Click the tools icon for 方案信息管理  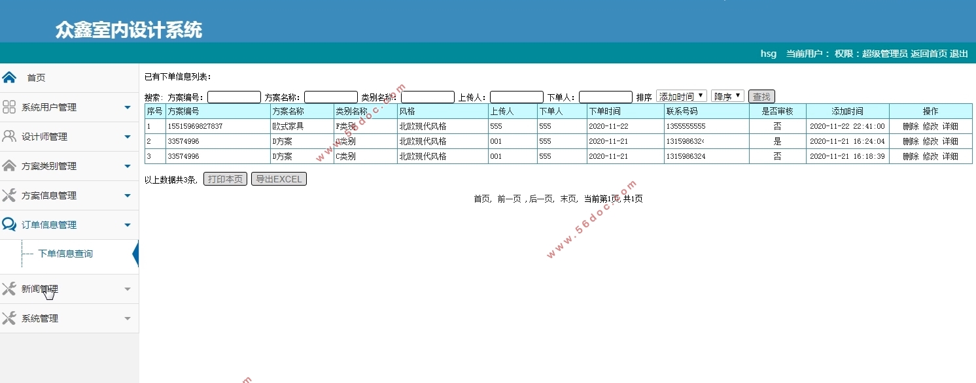coord(9,195)
